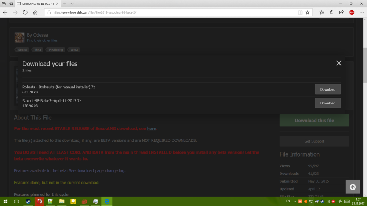Viewport: 367px width, 206px height.
Task: Click the green Download this file button
Action: pos(315,121)
